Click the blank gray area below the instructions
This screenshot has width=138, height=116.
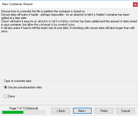tap(69, 55)
